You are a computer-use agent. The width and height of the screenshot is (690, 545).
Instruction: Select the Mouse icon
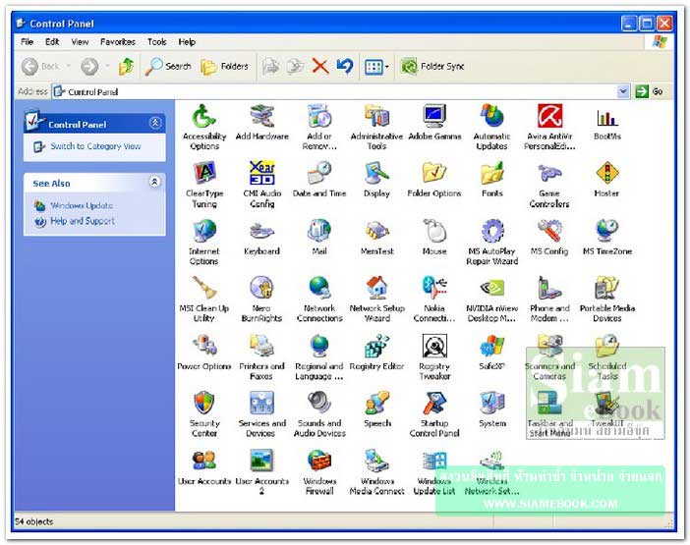[x=434, y=231]
